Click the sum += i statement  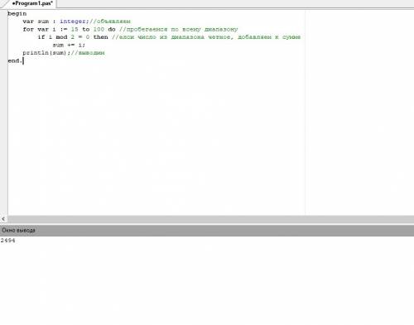[x=69, y=45]
